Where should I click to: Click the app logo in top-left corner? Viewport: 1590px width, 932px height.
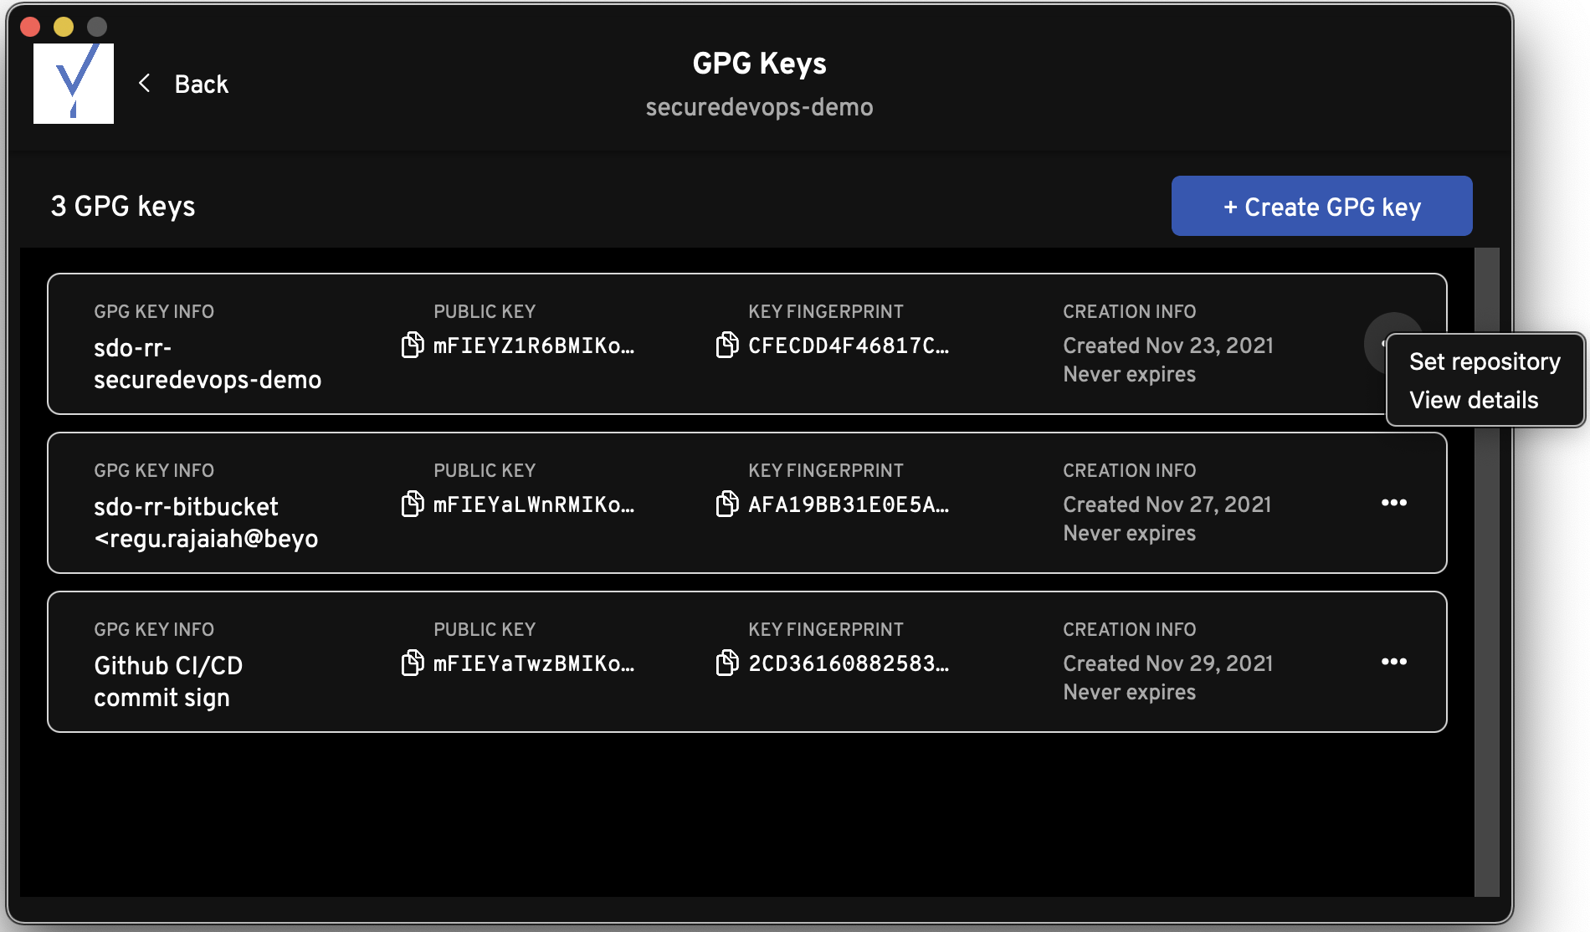click(74, 84)
